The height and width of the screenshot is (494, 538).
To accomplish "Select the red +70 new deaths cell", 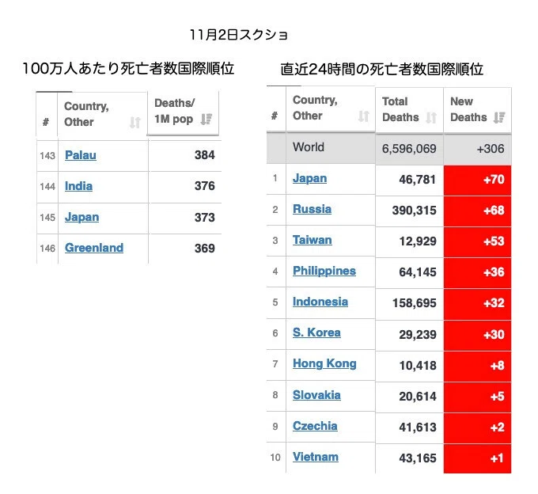I will coord(477,180).
